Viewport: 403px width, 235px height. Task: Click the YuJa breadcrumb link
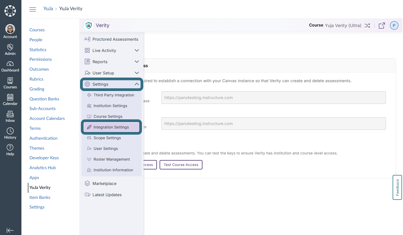pos(48,9)
